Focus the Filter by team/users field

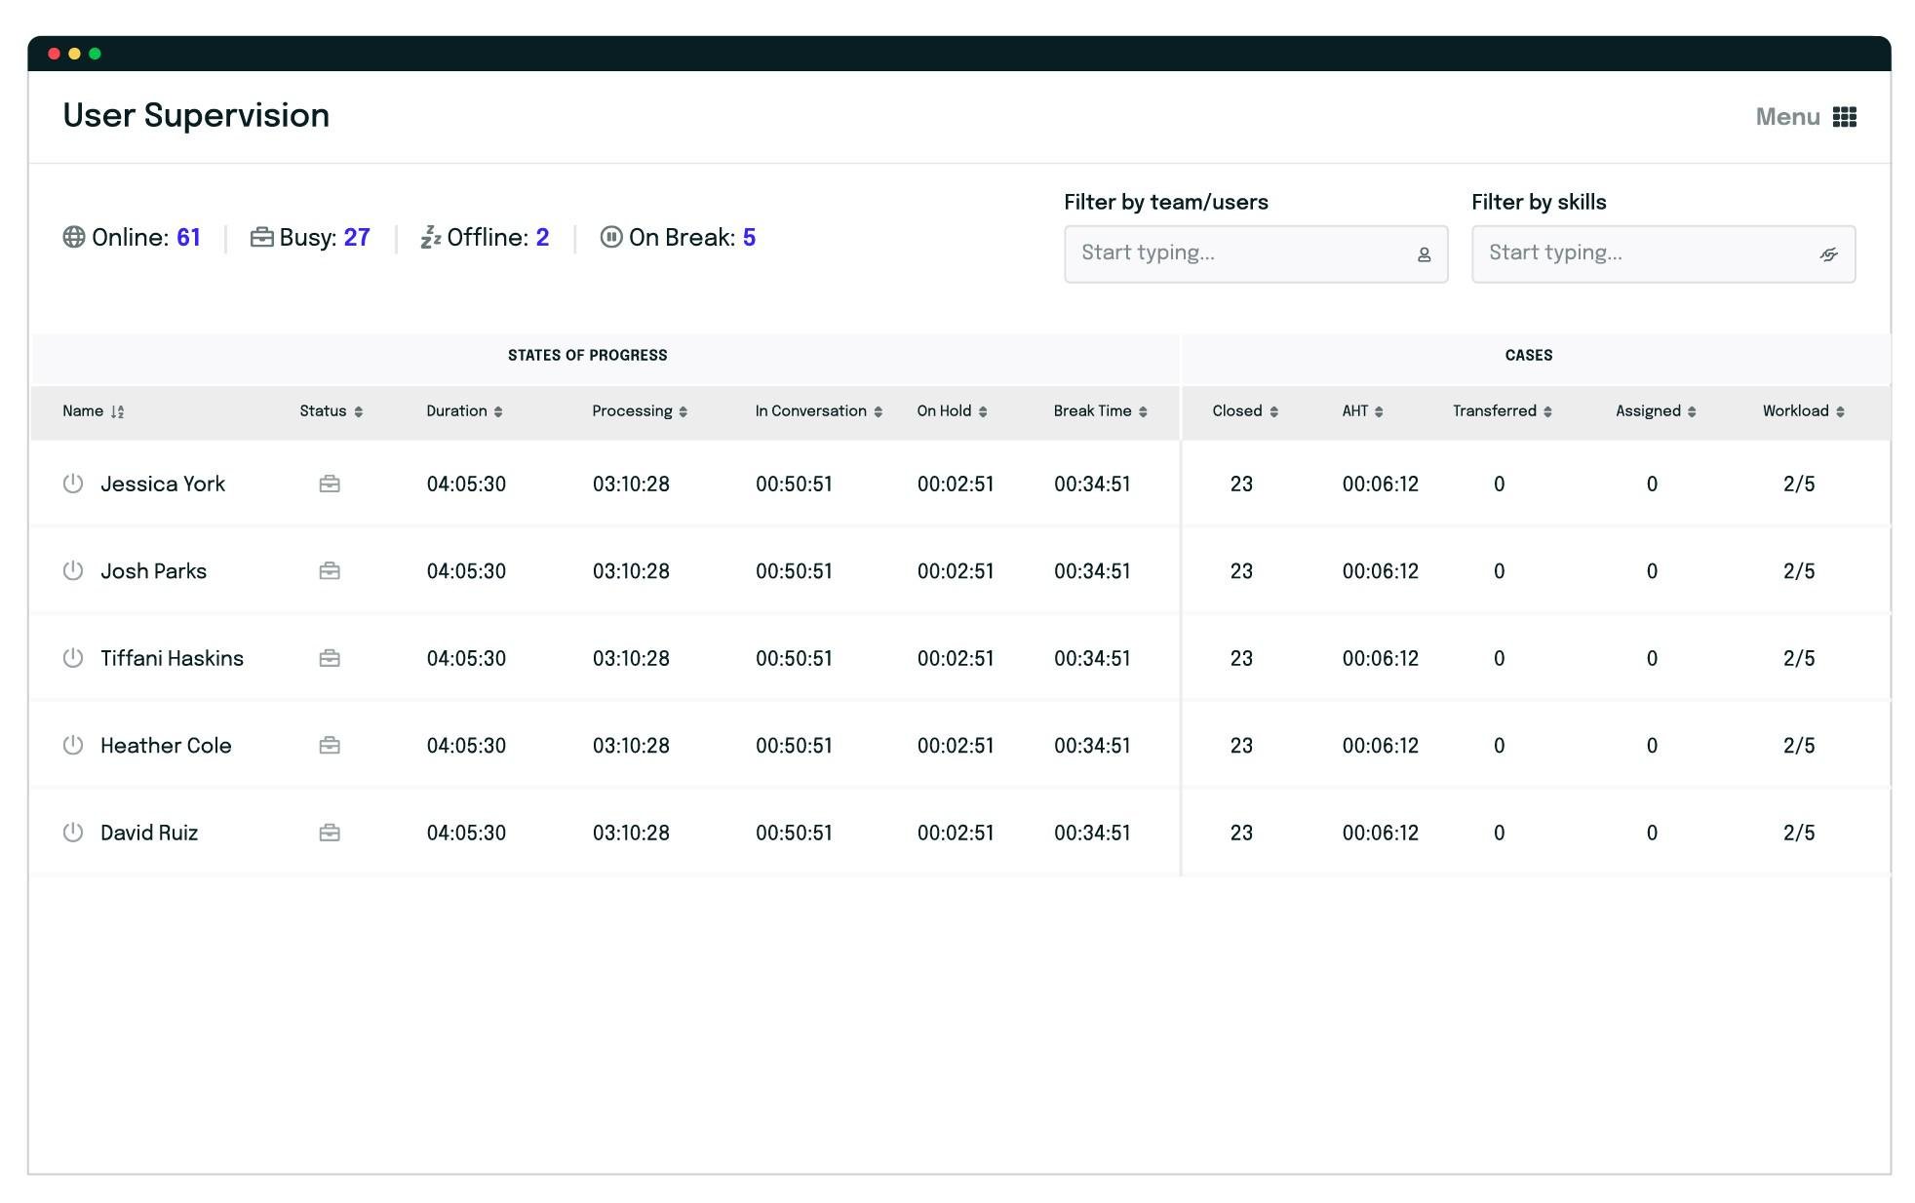(1256, 254)
